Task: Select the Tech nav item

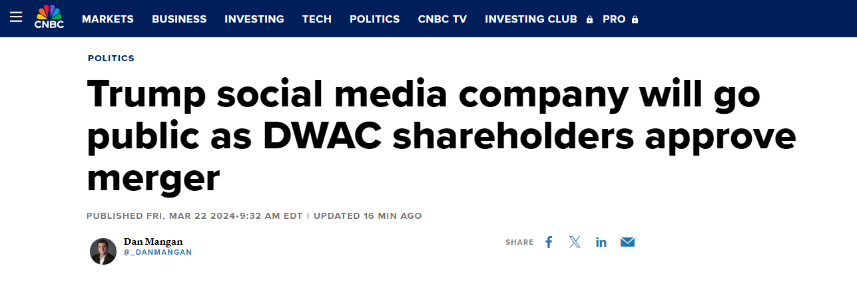Action: pos(317,19)
